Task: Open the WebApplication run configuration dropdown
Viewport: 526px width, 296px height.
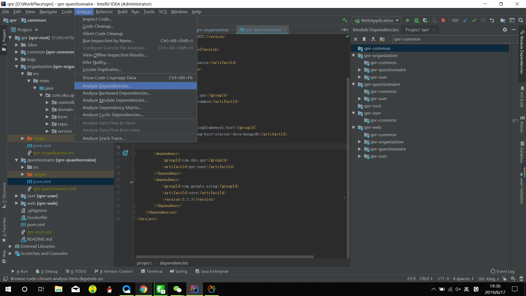Action: tap(377, 20)
